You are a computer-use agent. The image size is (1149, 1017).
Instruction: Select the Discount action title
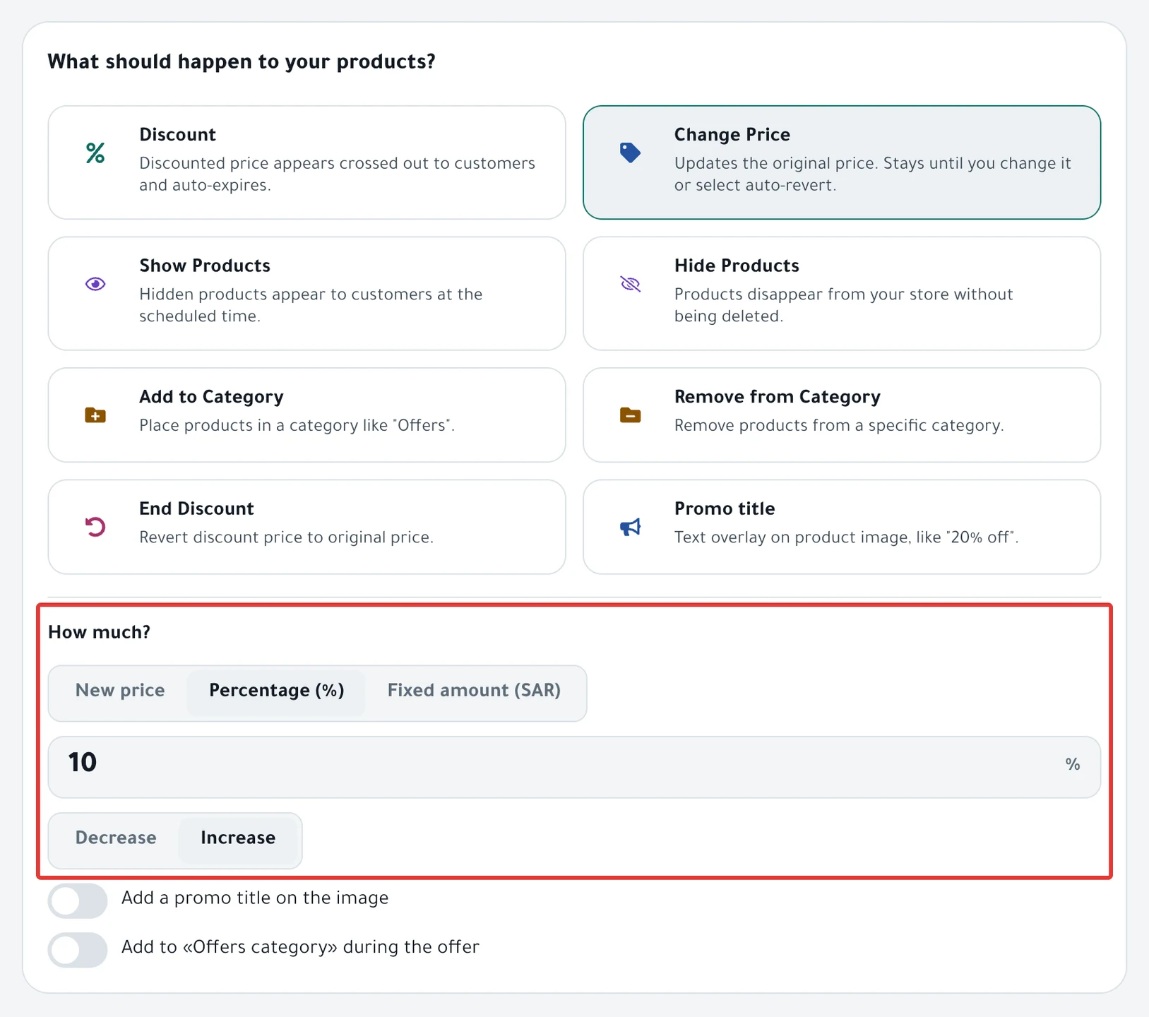(x=177, y=134)
